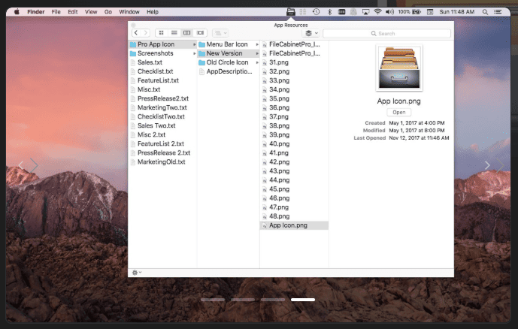Click the File Cabinet Pro menu bar icon
This screenshot has width=518, height=329.
[x=291, y=12]
